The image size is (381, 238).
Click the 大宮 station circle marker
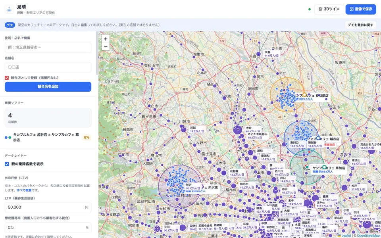238,130
